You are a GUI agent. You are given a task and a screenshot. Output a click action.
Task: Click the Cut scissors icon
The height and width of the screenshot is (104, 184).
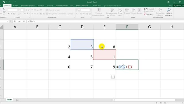coord(4,9)
